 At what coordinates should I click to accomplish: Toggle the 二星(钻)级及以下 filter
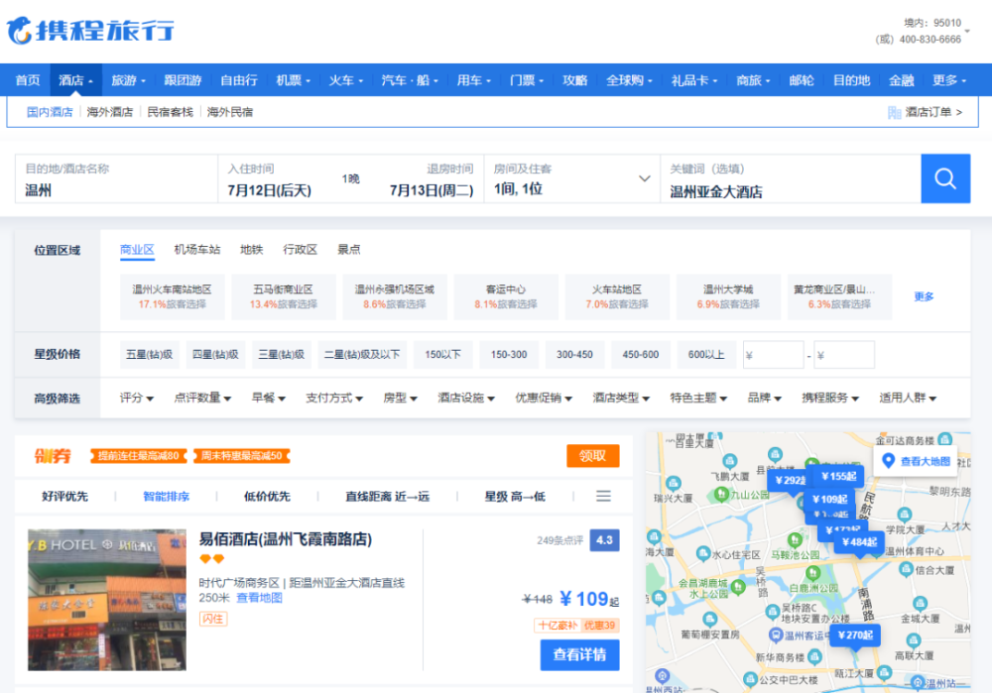click(x=362, y=355)
